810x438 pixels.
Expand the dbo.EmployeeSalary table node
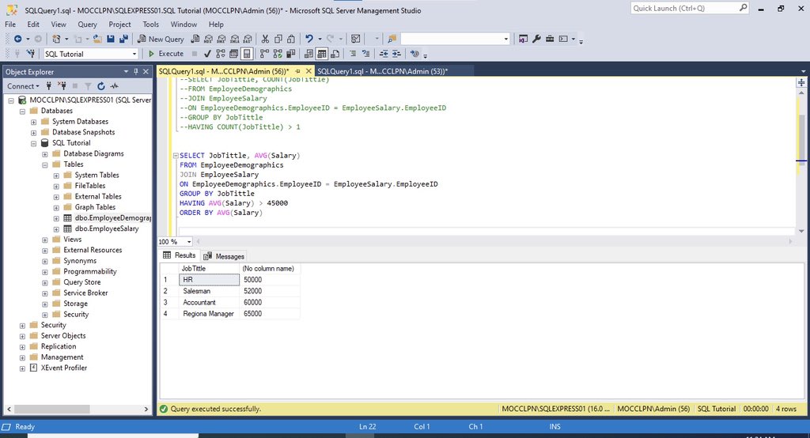tap(56, 228)
